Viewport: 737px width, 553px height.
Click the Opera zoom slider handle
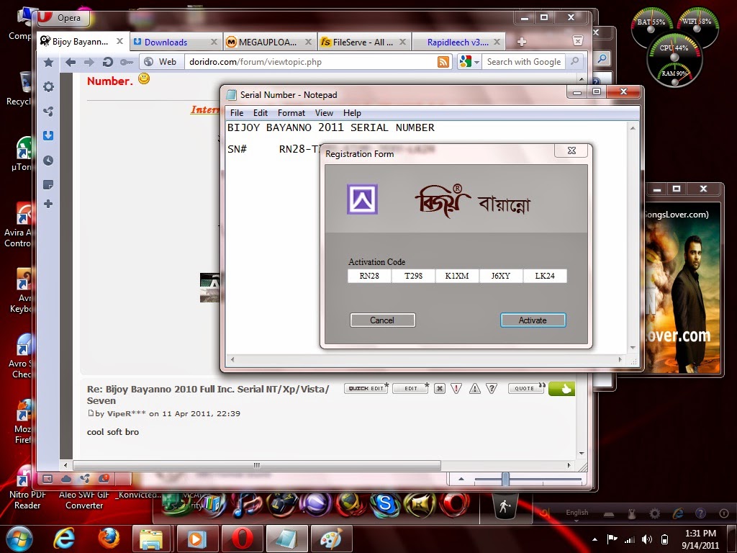tap(505, 479)
